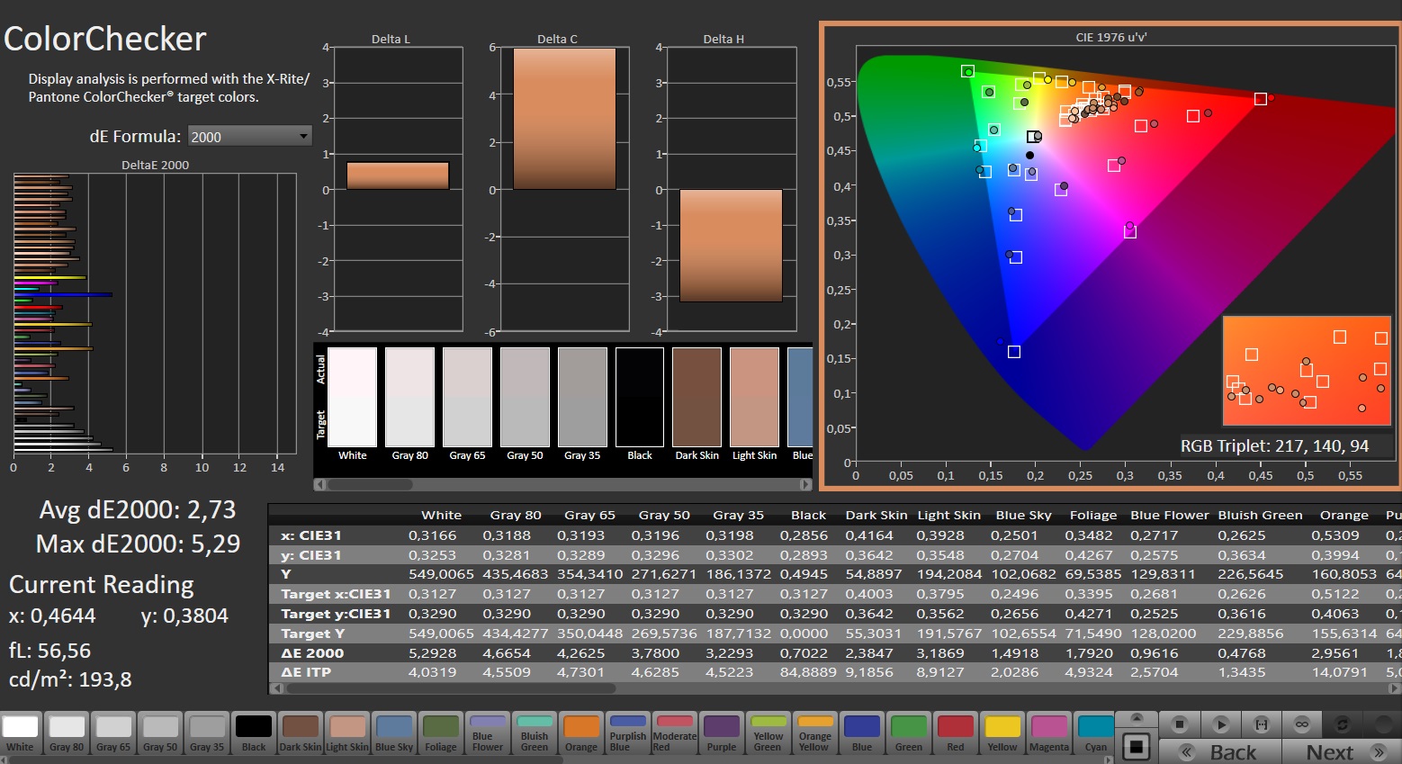
Task: Click the Light Skin actual/target swatch
Action: [754, 397]
